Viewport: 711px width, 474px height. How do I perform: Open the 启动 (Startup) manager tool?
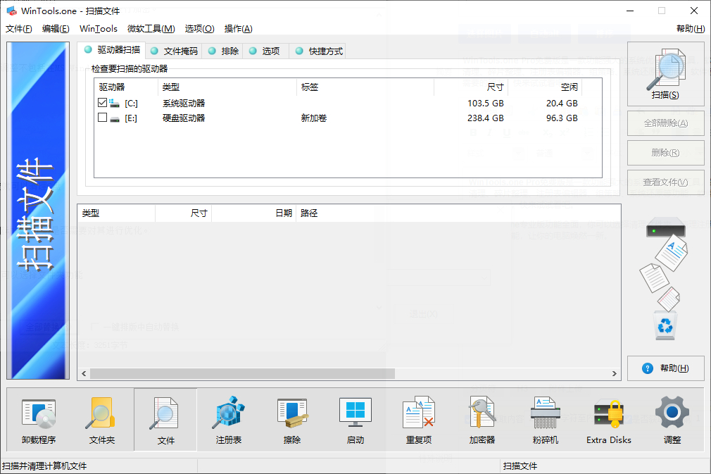pos(355,420)
